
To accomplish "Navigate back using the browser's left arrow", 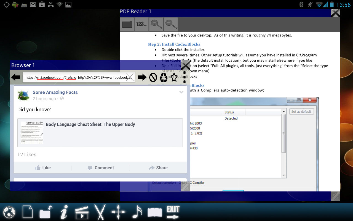I will 16,77.
